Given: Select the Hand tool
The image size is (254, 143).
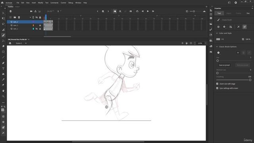Looking at the screenshot, I should pos(3,91).
